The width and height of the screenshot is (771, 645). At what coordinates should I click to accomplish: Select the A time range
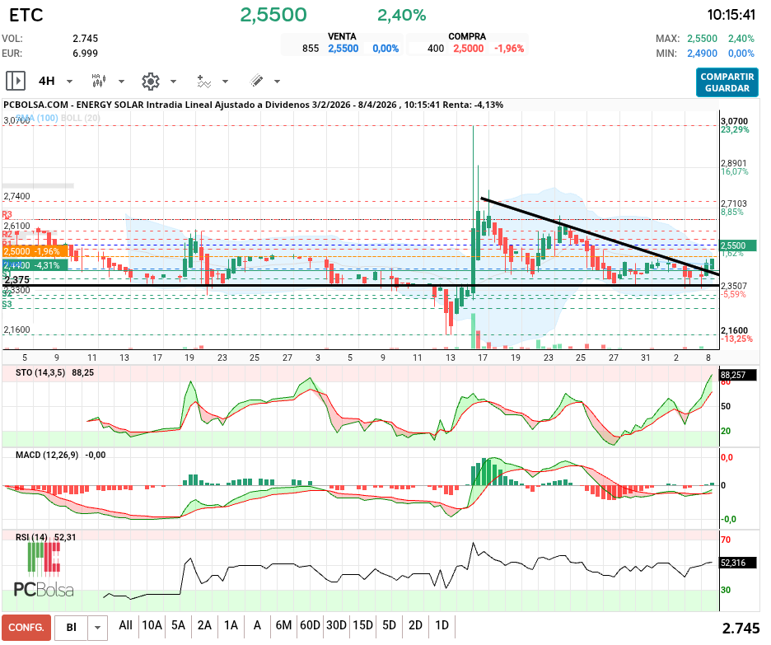coord(257,625)
